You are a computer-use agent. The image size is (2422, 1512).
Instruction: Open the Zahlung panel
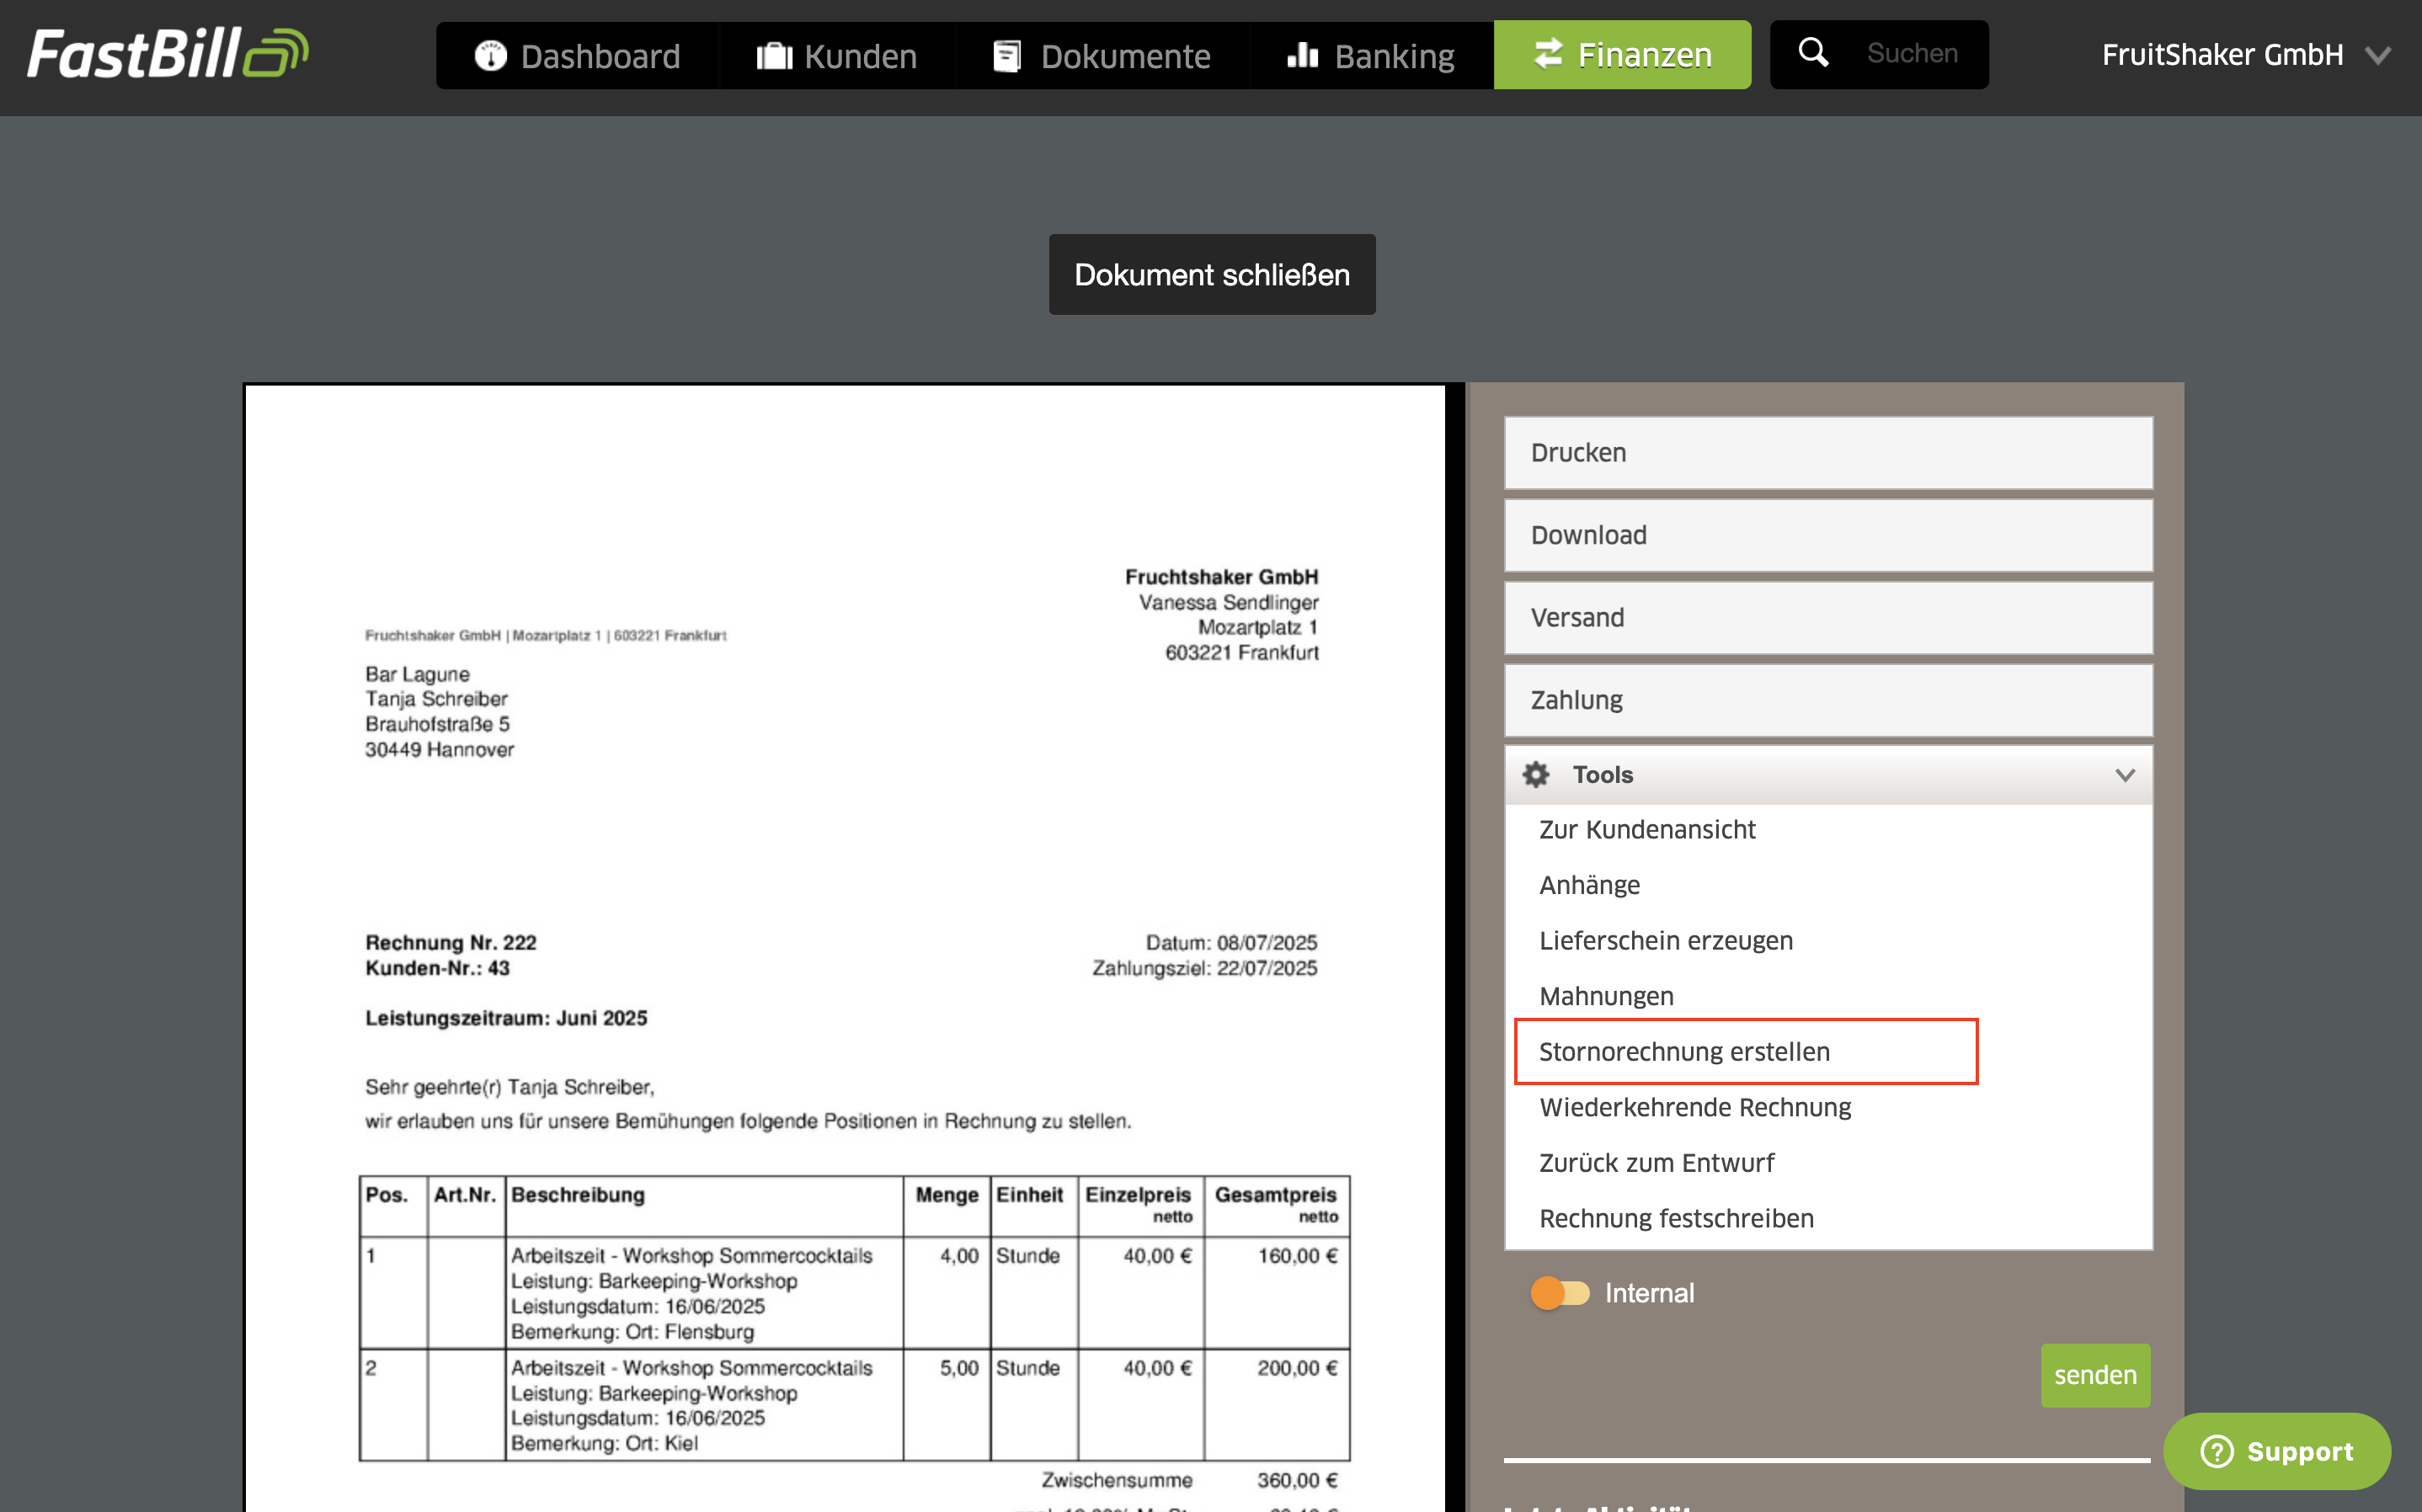pyautogui.click(x=1827, y=700)
